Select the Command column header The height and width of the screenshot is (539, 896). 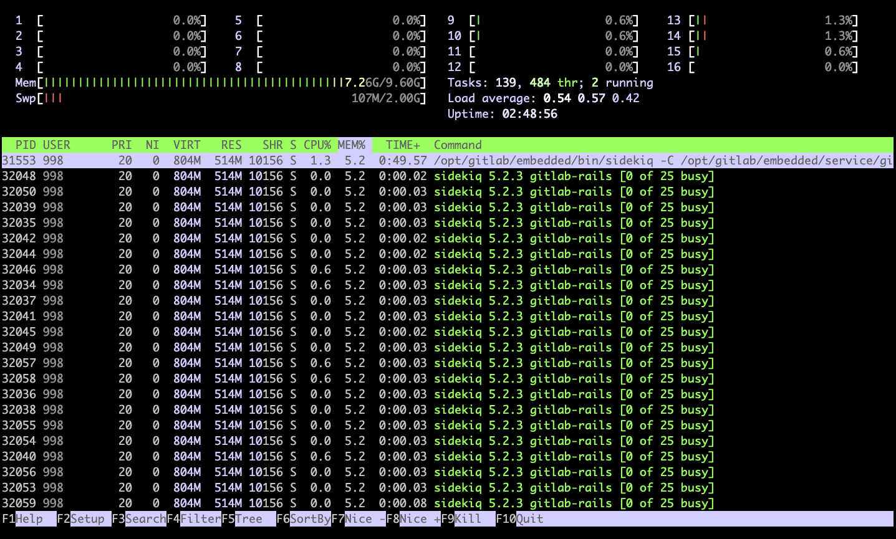(458, 145)
